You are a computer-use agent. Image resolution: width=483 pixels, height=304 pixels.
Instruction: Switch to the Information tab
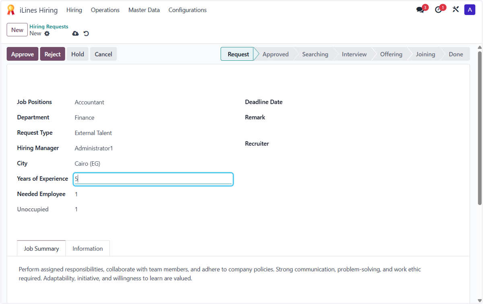pos(88,249)
